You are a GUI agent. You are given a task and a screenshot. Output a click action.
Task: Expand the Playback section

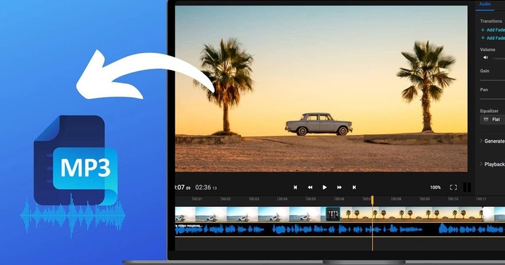click(x=492, y=164)
